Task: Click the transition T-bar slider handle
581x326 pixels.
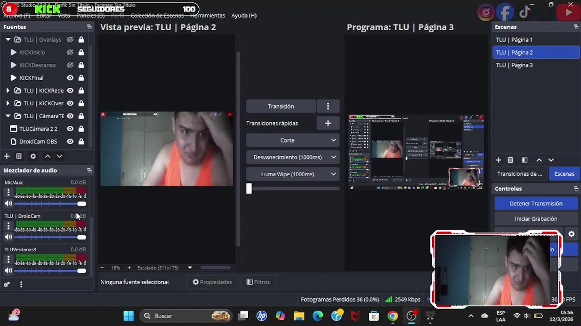Action: tap(249, 189)
